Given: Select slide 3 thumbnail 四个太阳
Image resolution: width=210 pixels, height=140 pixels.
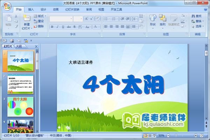Looking at the screenshot, I should [x=20, y=107].
